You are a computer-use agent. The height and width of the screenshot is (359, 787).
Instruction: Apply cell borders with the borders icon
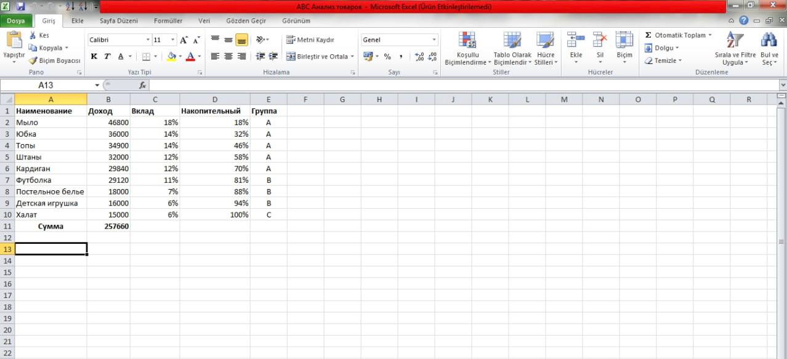[x=146, y=56]
